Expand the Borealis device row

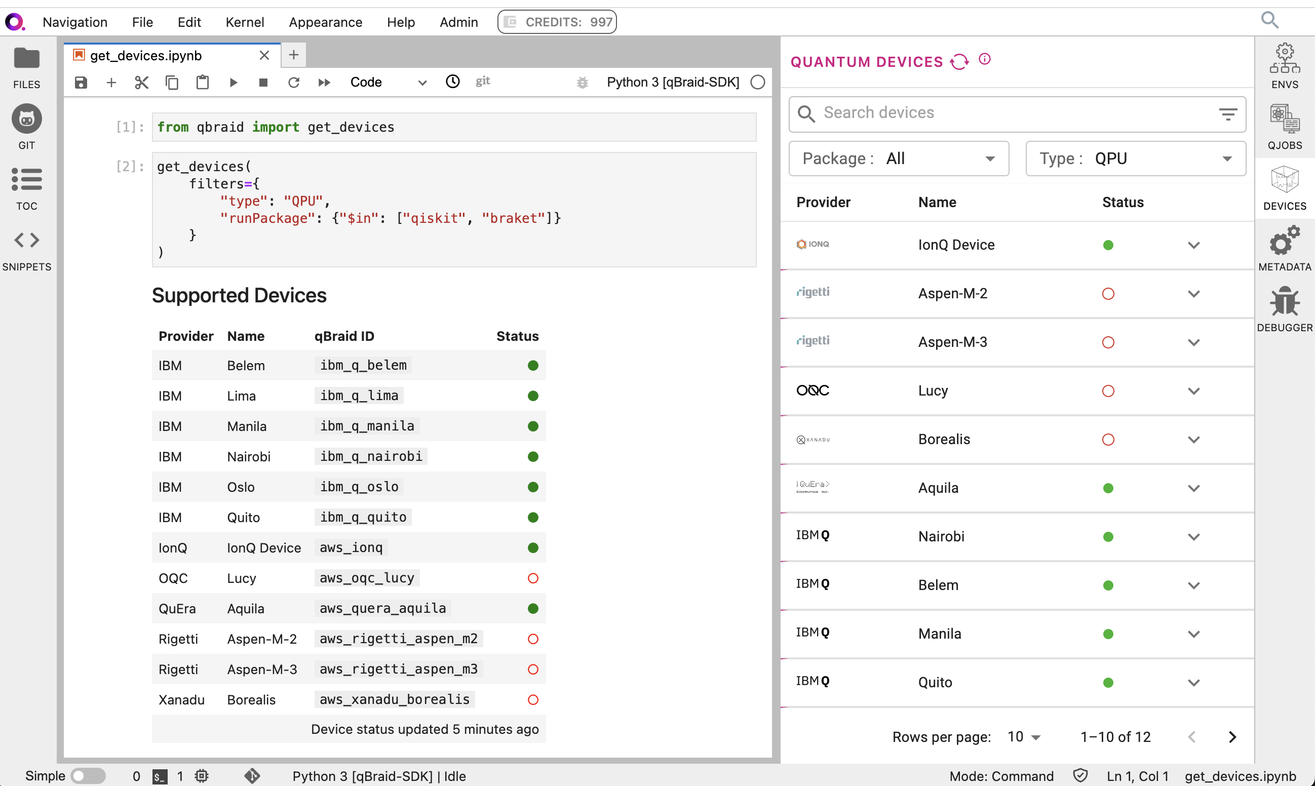click(x=1193, y=440)
